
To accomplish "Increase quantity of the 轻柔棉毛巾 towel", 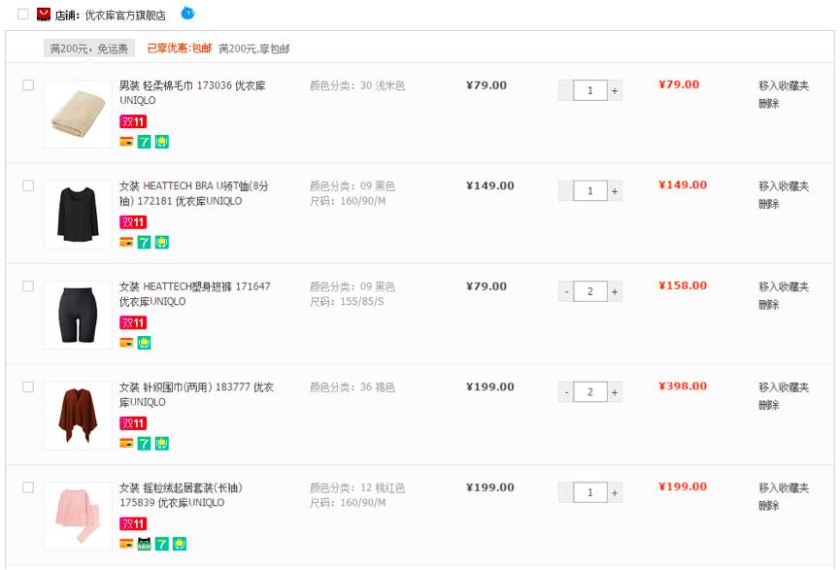I will click(615, 90).
